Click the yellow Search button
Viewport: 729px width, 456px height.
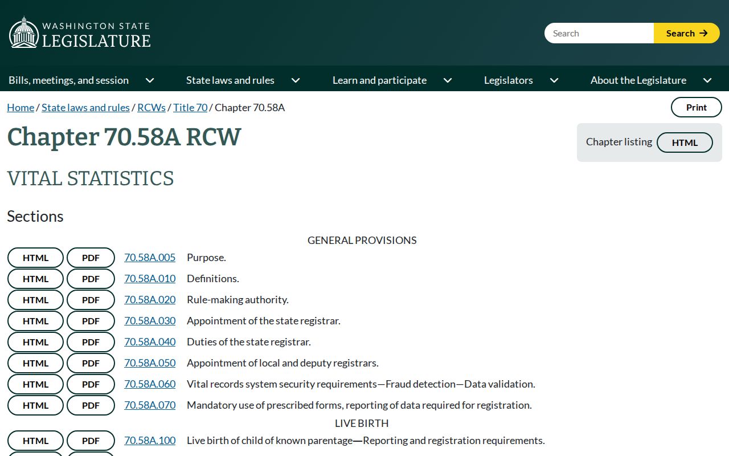click(687, 33)
